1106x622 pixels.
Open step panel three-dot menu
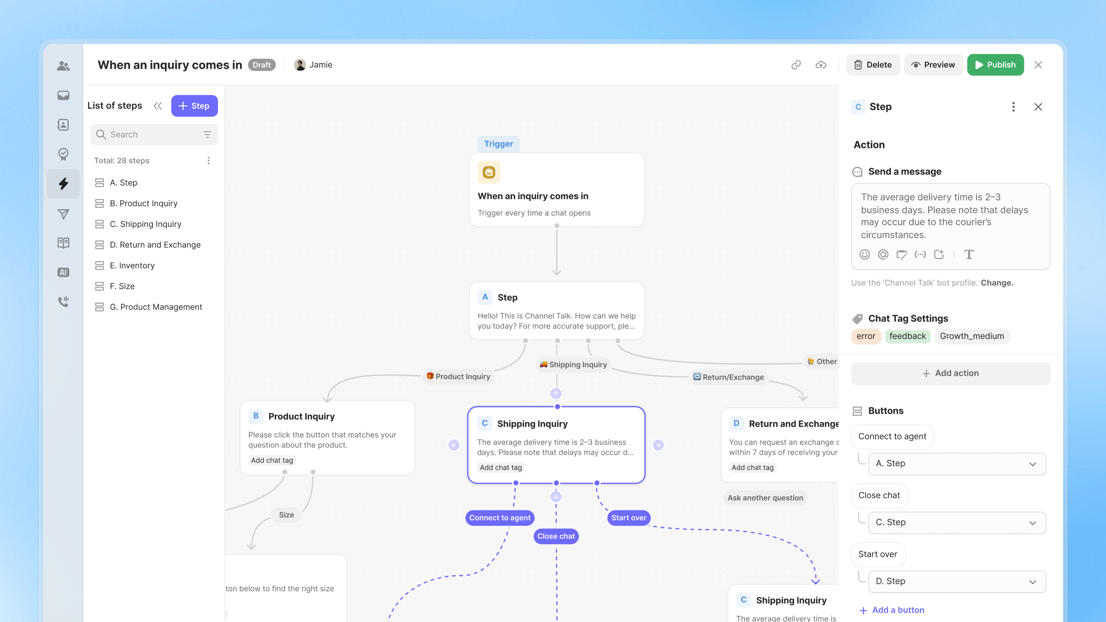(1013, 107)
